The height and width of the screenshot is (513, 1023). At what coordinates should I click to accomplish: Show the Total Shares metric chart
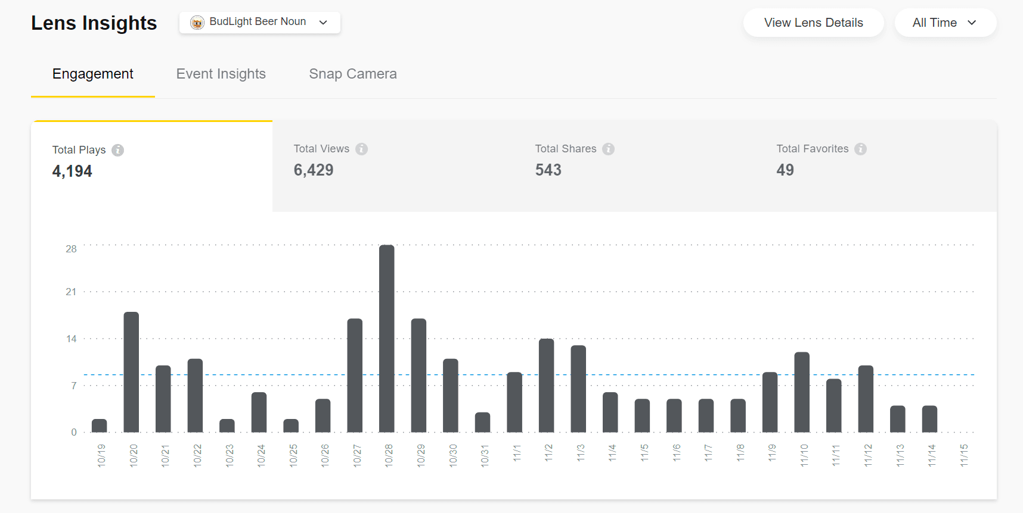634,167
